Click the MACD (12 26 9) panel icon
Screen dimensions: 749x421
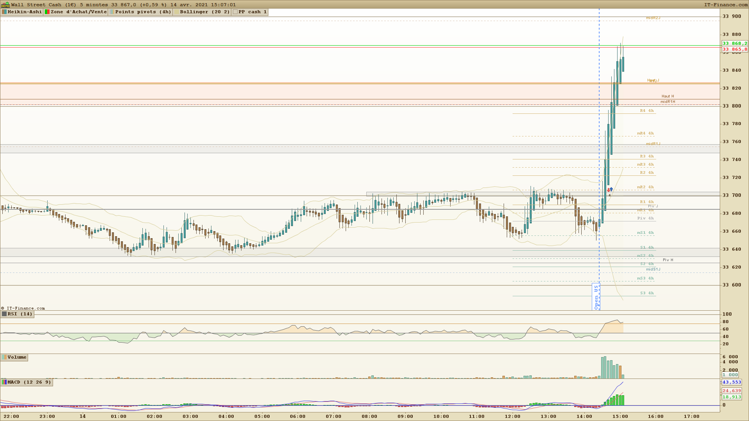[x=4, y=382]
